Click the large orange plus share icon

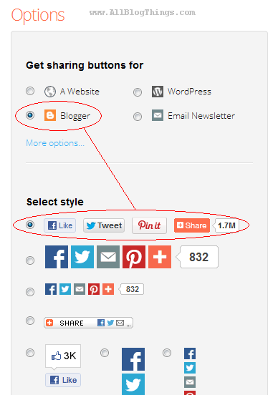pyautogui.click(x=160, y=257)
